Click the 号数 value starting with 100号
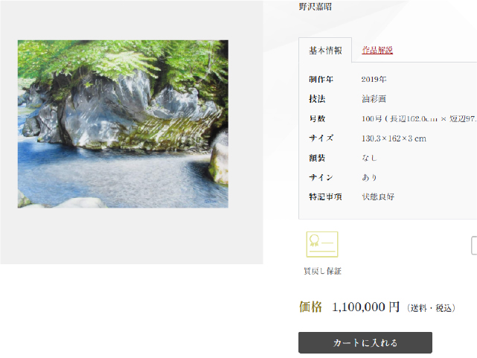This screenshot has height=358, width=477. tap(419, 118)
